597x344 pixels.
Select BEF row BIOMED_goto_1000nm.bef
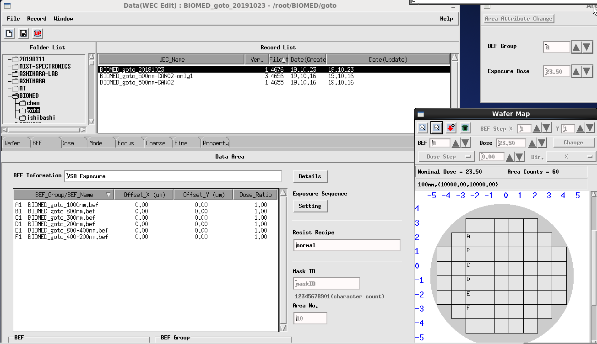(146, 205)
